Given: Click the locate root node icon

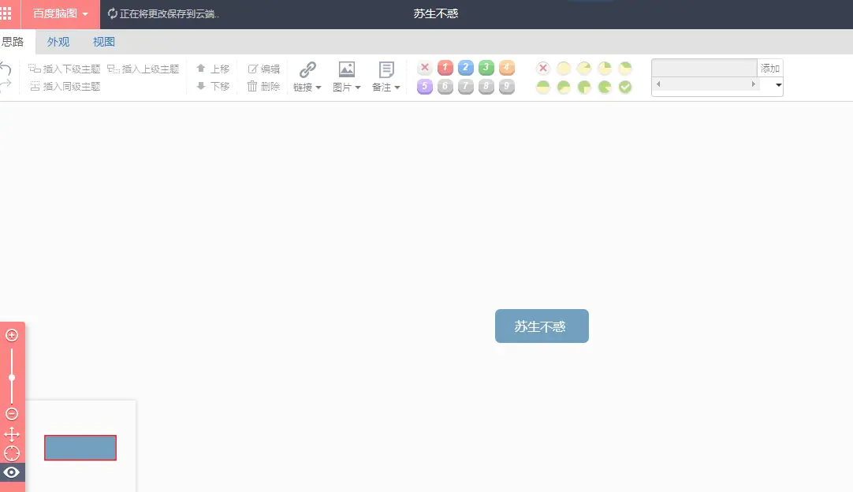Looking at the screenshot, I should (x=11, y=453).
